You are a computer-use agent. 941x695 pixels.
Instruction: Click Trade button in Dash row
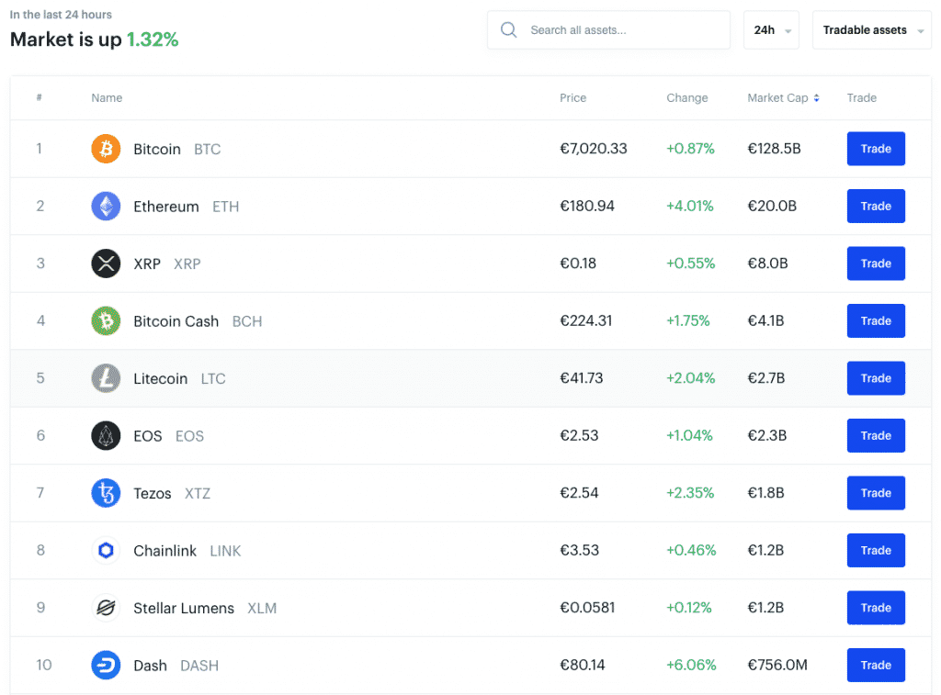(876, 665)
